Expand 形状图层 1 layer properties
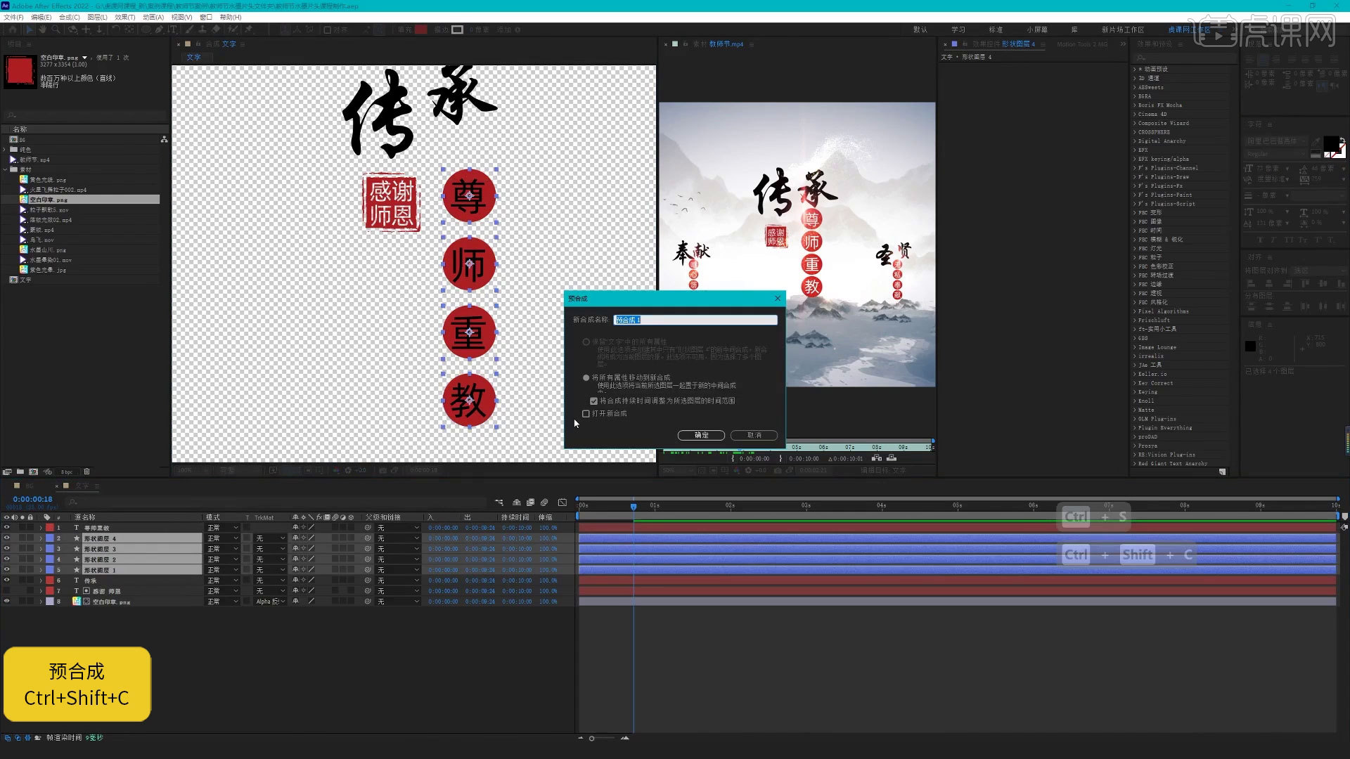 tap(41, 570)
